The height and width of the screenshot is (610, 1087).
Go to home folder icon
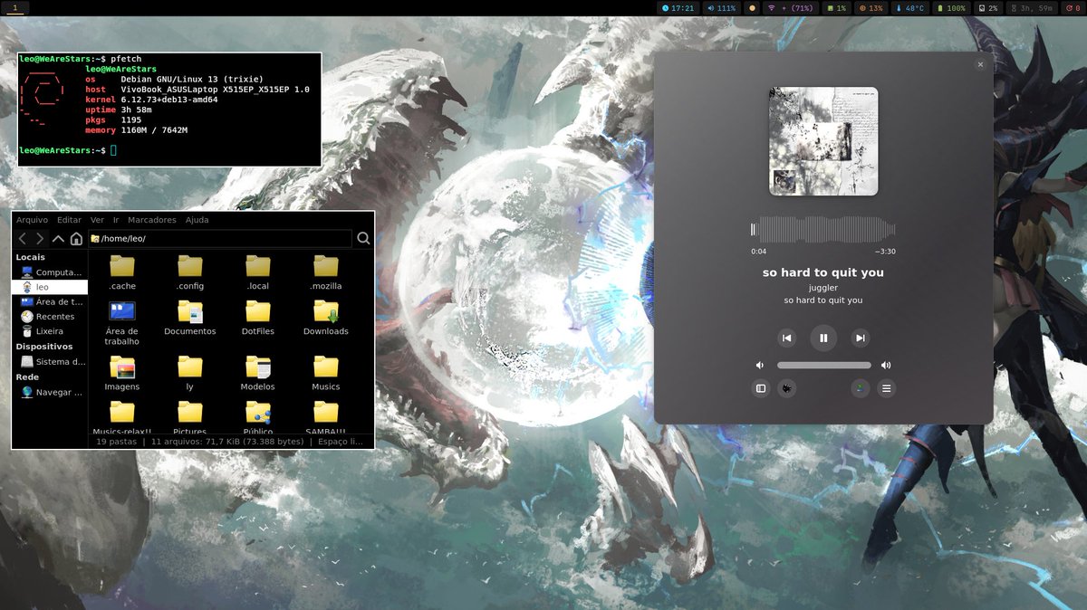[x=76, y=239]
